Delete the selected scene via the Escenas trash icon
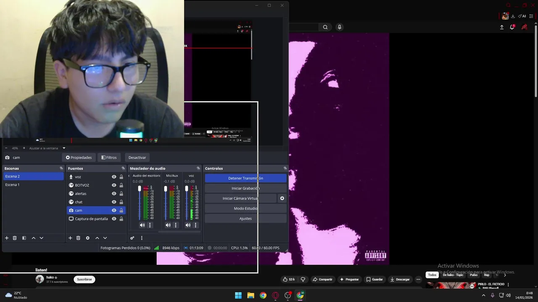The image size is (538, 302). (x=15, y=238)
